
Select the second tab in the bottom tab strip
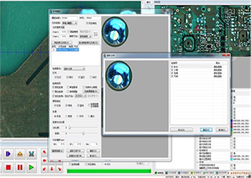[171, 173]
